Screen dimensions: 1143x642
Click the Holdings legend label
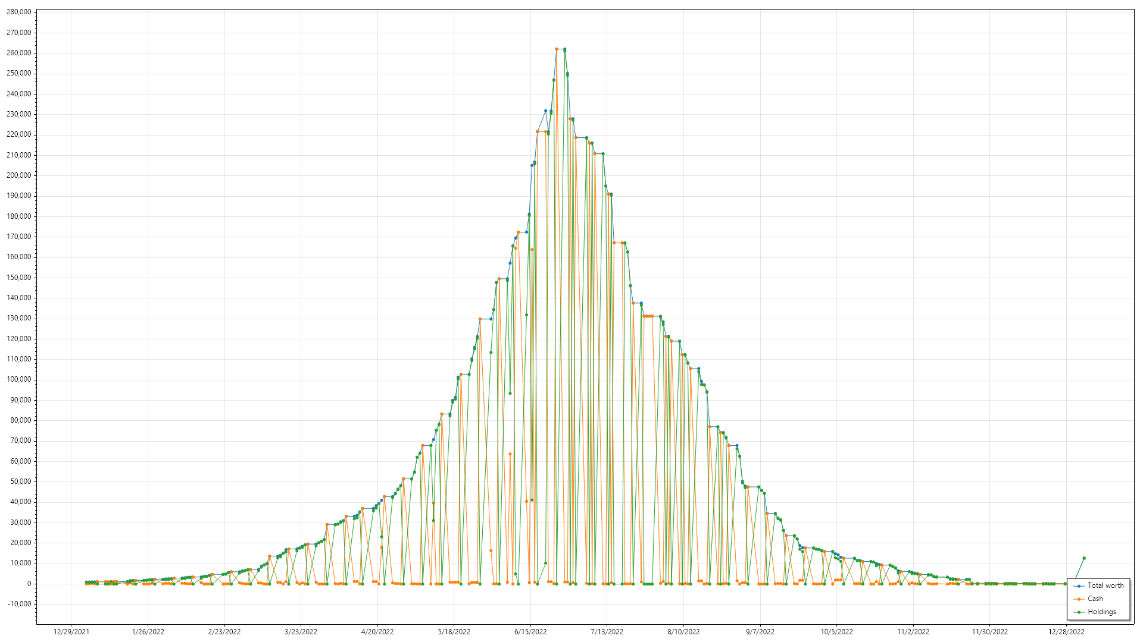(x=1101, y=612)
